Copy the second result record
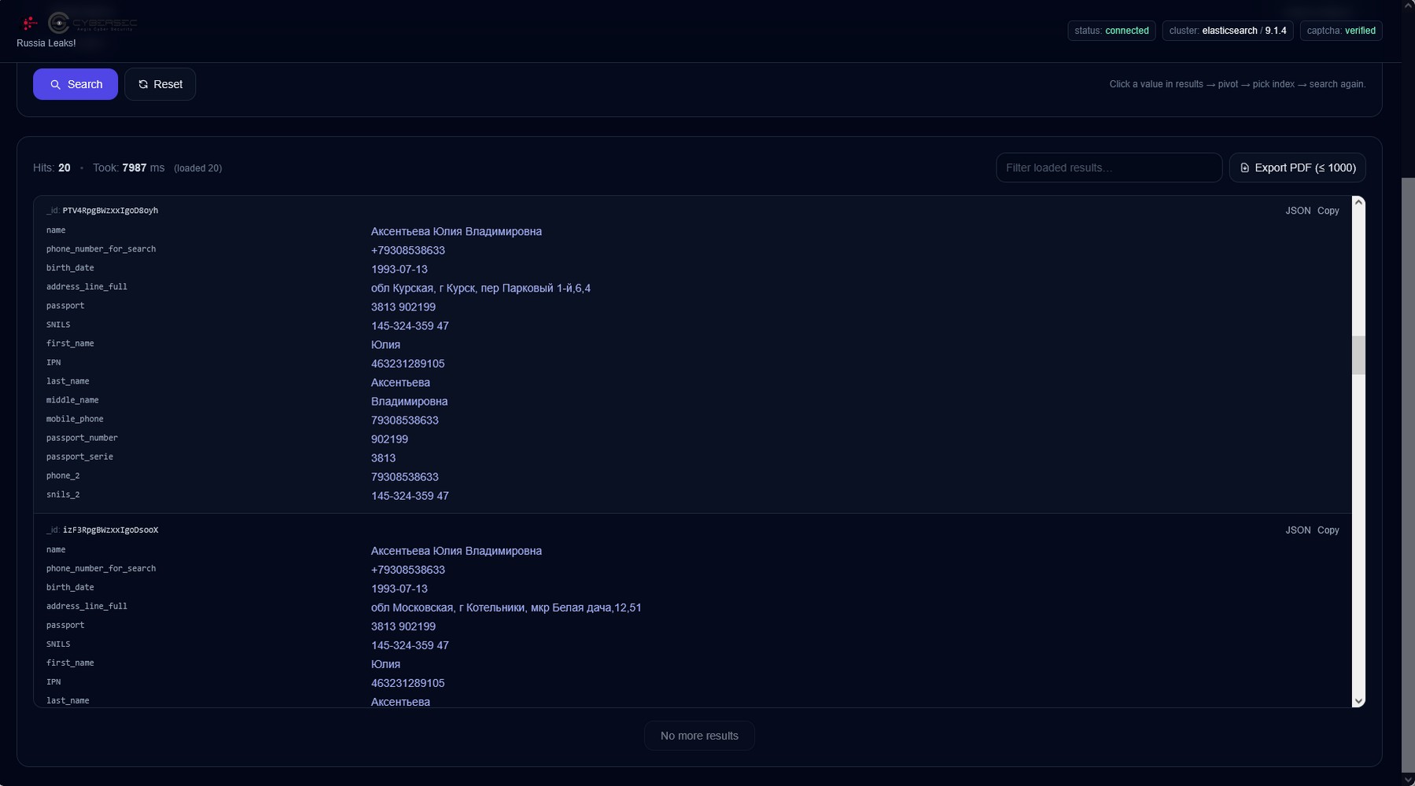The width and height of the screenshot is (1415, 786). tap(1328, 531)
